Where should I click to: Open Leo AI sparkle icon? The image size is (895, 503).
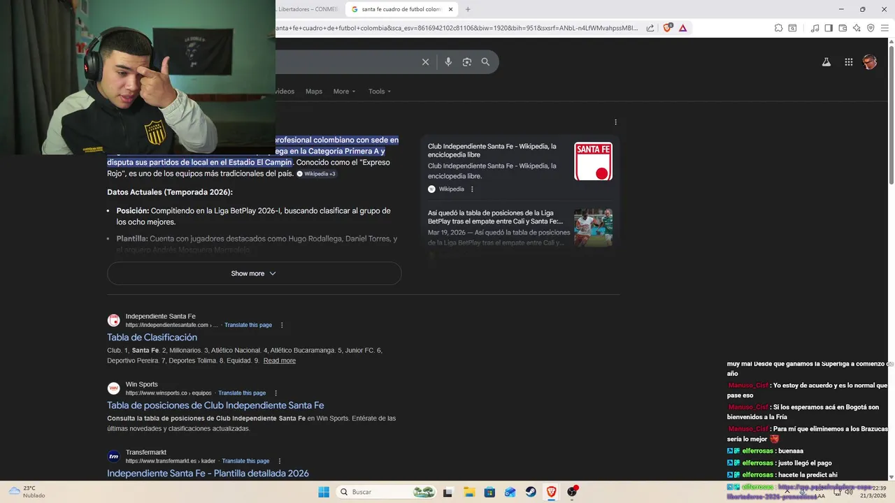click(x=857, y=28)
